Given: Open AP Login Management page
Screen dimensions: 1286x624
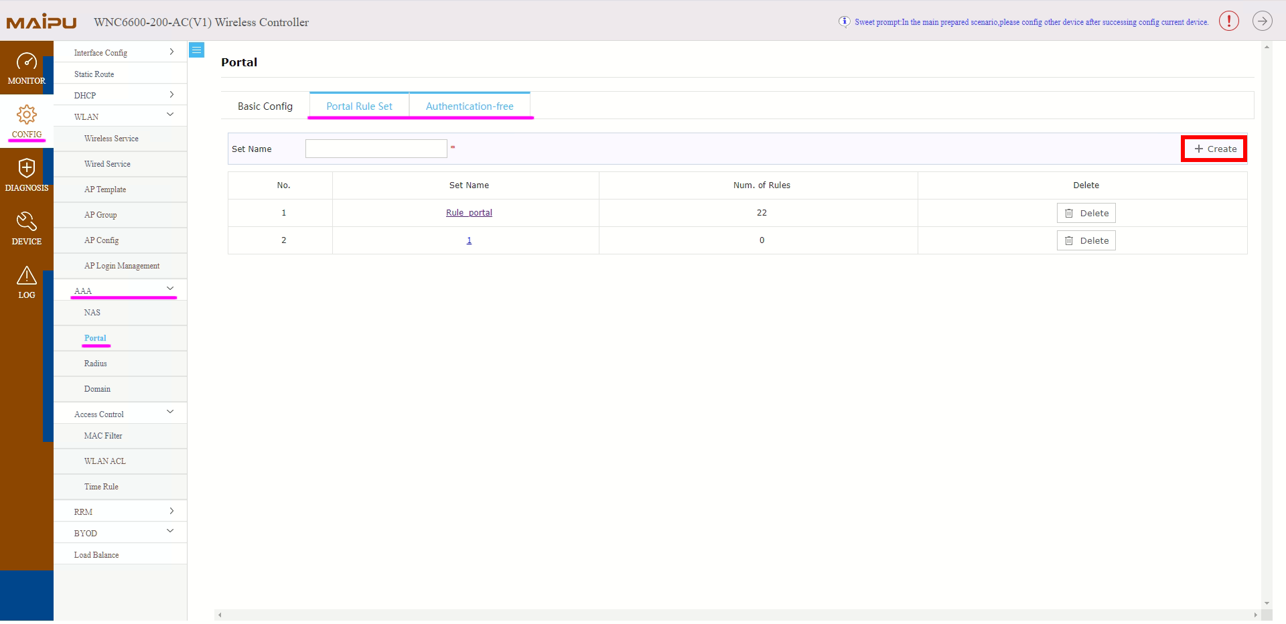Looking at the screenshot, I should pyautogui.click(x=122, y=266).
